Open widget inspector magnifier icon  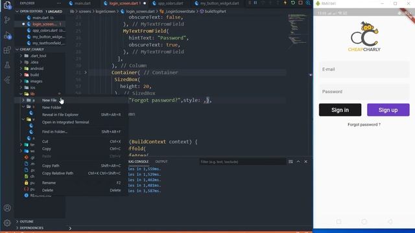click(308, 3)
